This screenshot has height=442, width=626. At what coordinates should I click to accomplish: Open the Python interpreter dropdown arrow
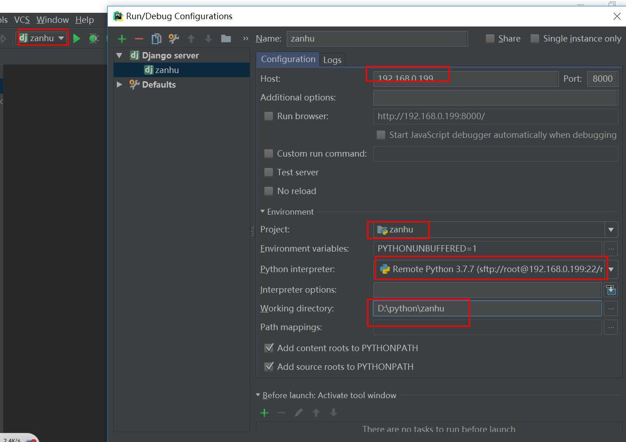click(x=611, y=269)
